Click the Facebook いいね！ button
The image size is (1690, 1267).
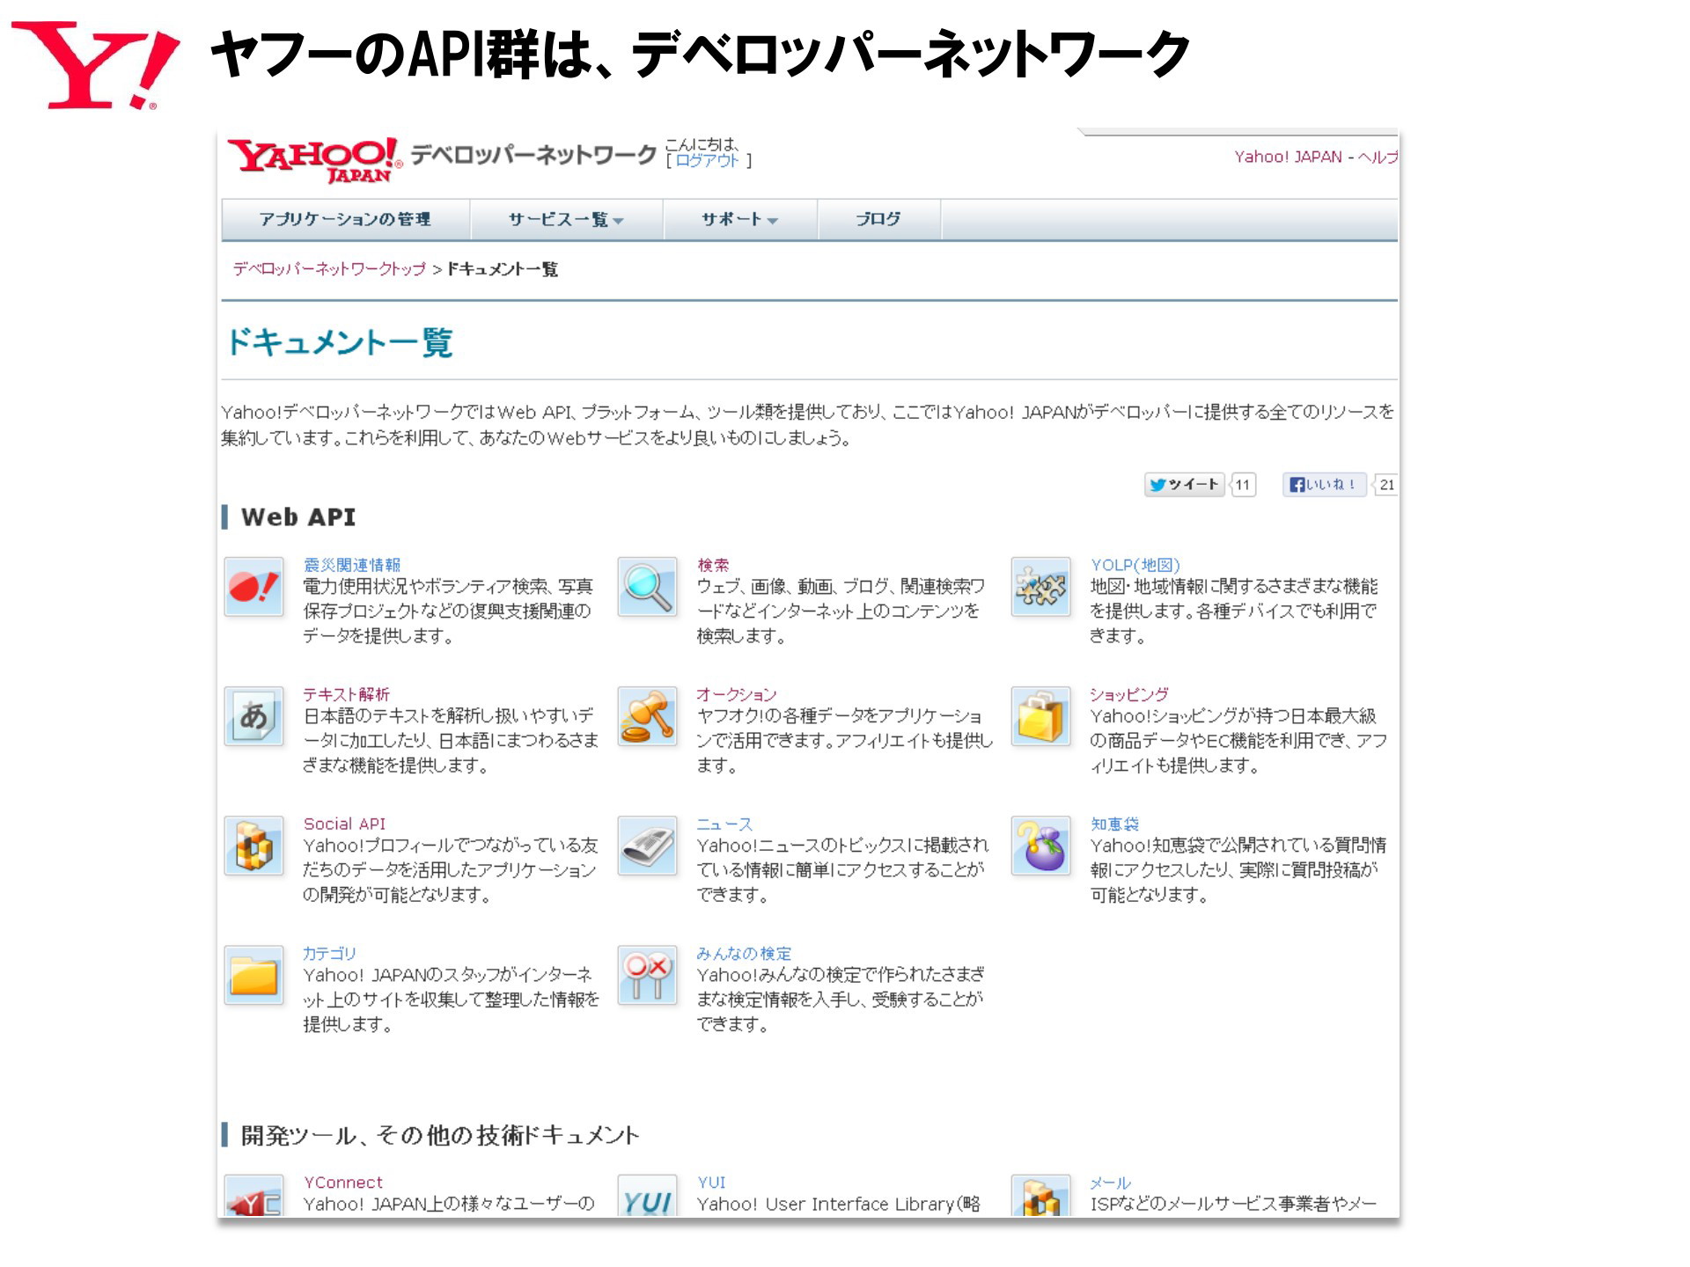(1323, 485)
